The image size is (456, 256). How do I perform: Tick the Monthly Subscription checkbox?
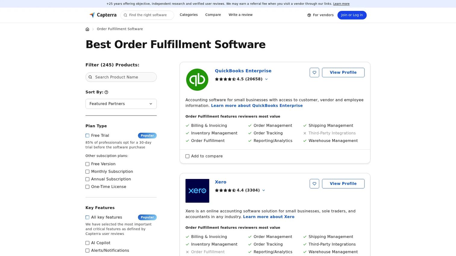(x=87, y=171)
